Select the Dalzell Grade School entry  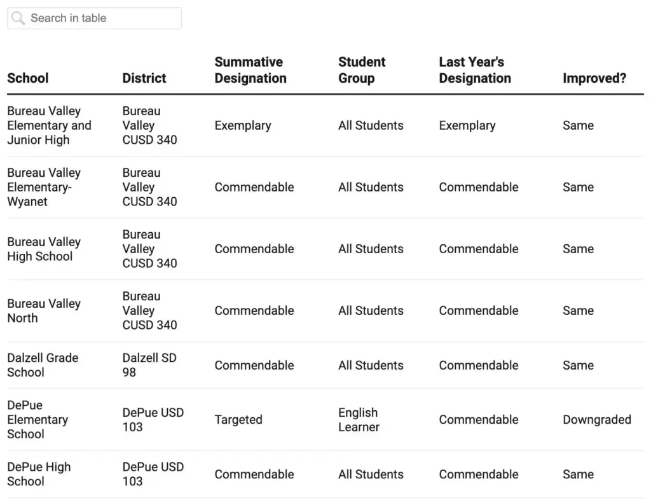click(x=43, y=365)
